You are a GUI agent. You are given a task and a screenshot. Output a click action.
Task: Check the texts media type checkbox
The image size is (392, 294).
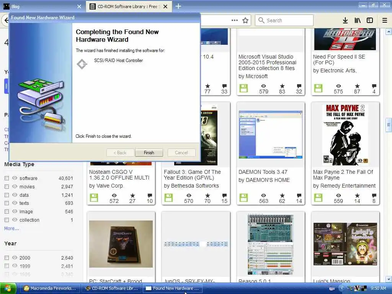coord(7,203)
